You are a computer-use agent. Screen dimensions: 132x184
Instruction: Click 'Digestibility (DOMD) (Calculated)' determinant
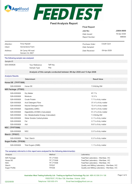point(38,112)
